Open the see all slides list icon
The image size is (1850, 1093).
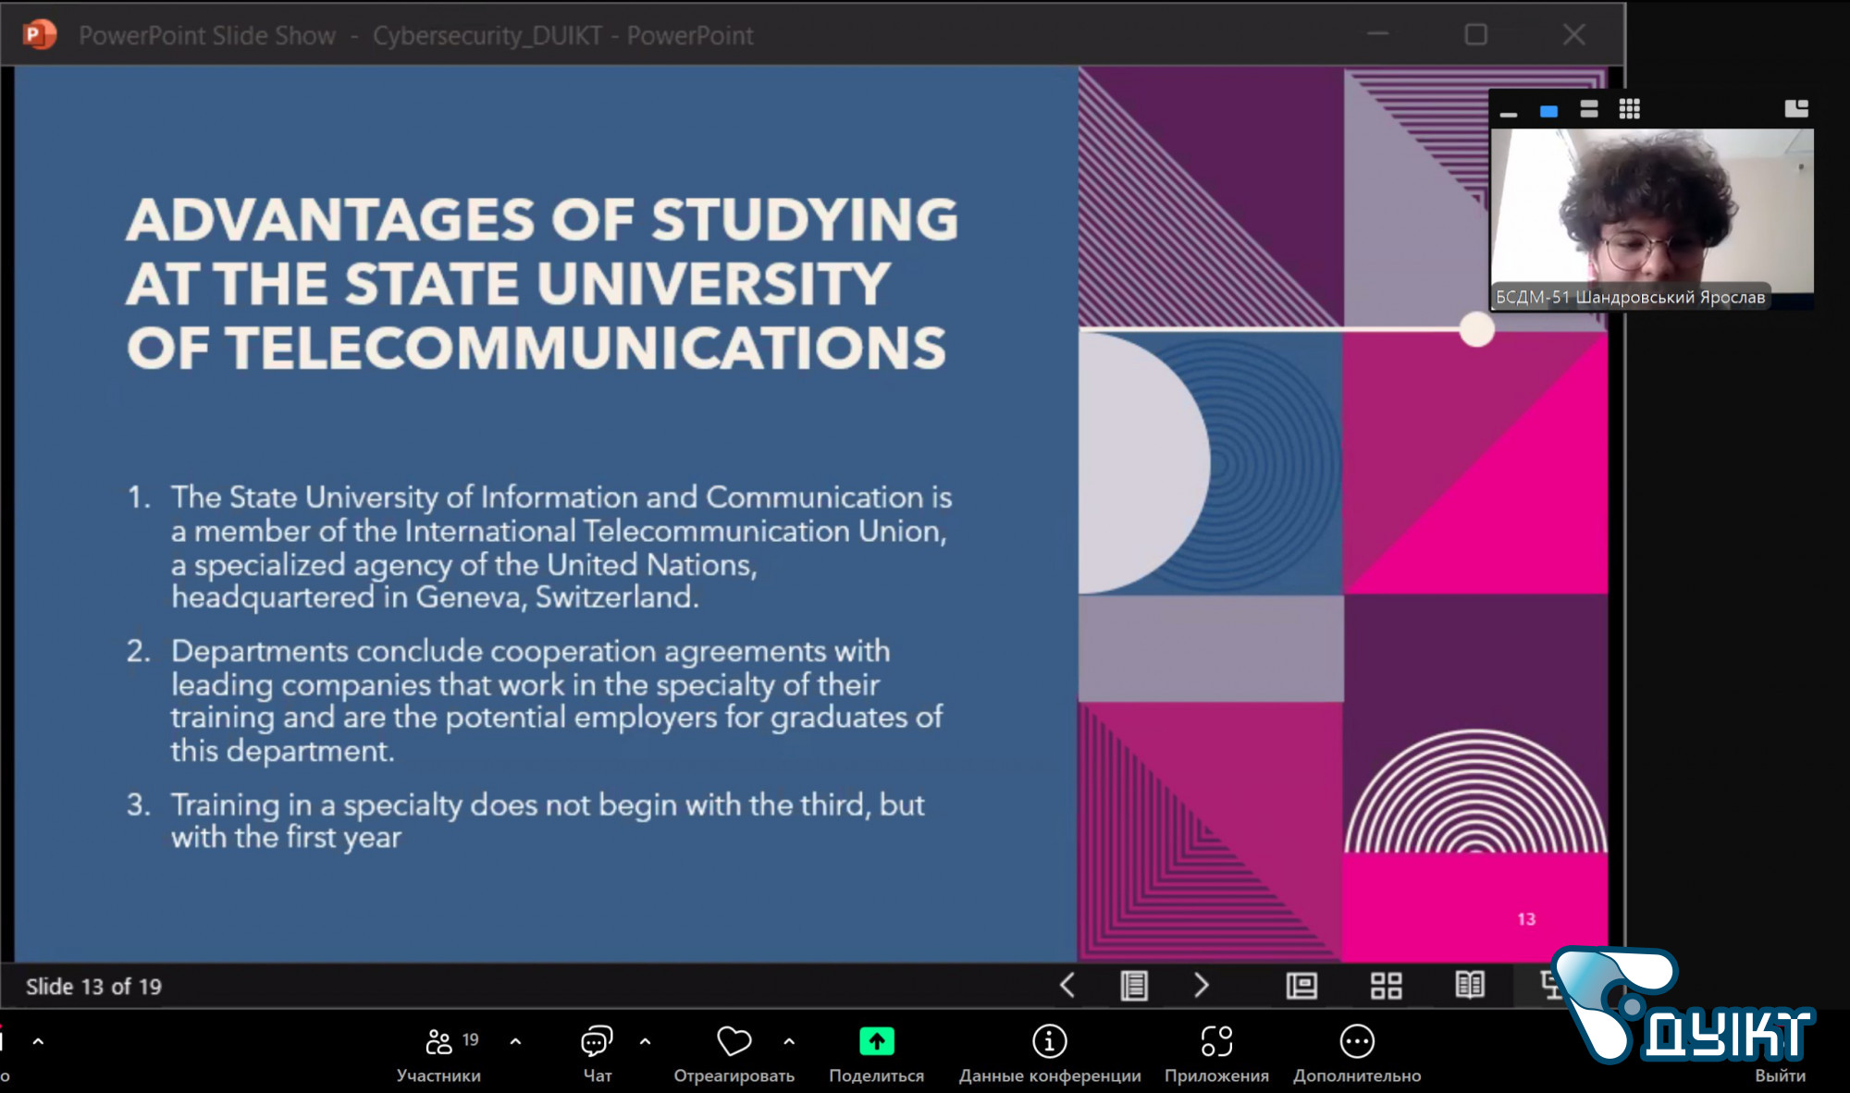click(1134, 986)
